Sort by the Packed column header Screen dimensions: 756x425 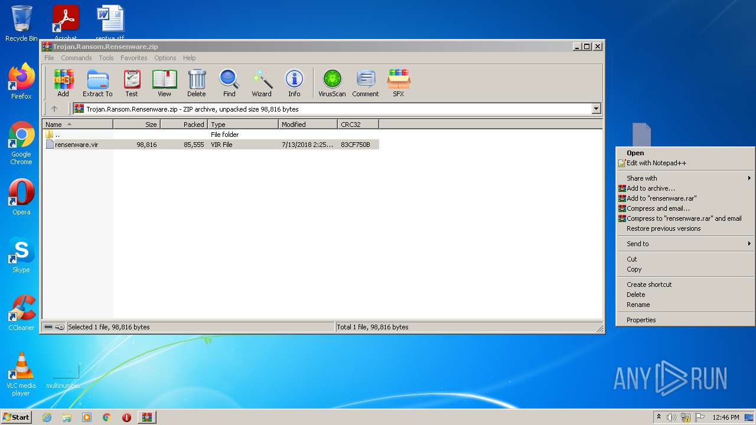click(184, 124)
